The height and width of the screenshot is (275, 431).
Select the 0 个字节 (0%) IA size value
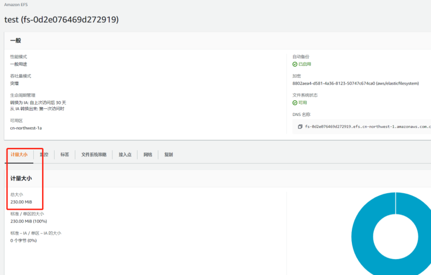[x=23, y=240]
